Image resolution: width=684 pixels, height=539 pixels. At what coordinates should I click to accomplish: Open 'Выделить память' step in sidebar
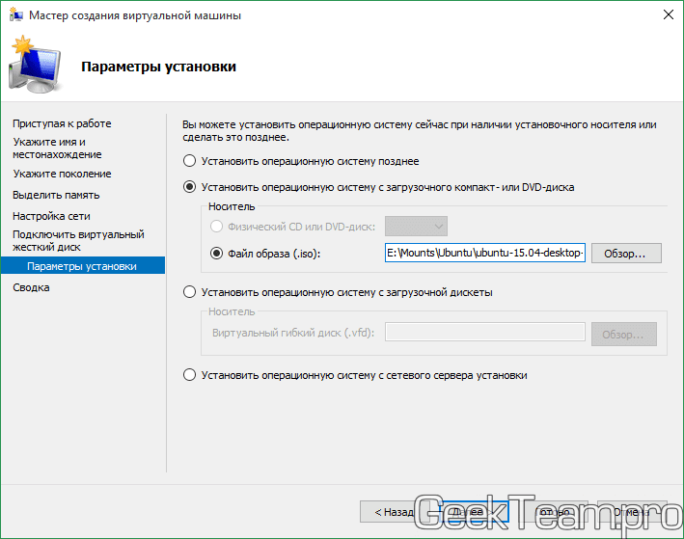(x=57, y=195)
